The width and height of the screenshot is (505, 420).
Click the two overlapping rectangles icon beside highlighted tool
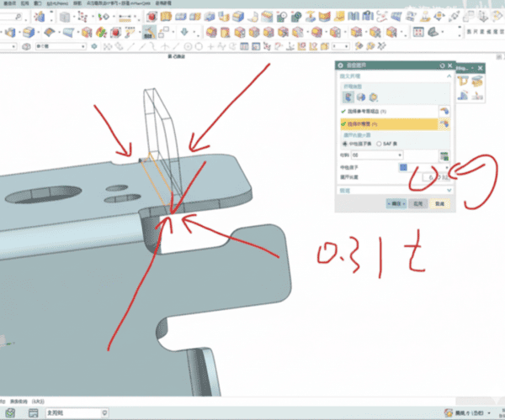(163, 32)
